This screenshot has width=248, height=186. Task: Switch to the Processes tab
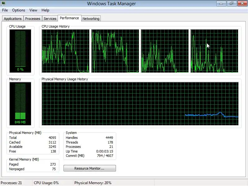click(33, 19)
